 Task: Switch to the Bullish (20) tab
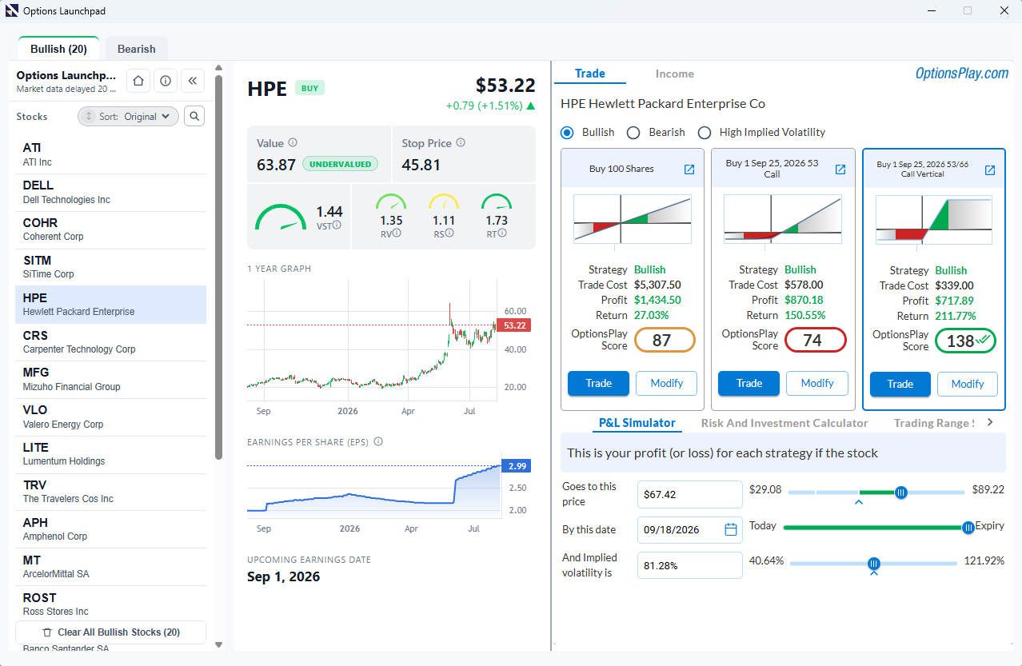(58, 49)
